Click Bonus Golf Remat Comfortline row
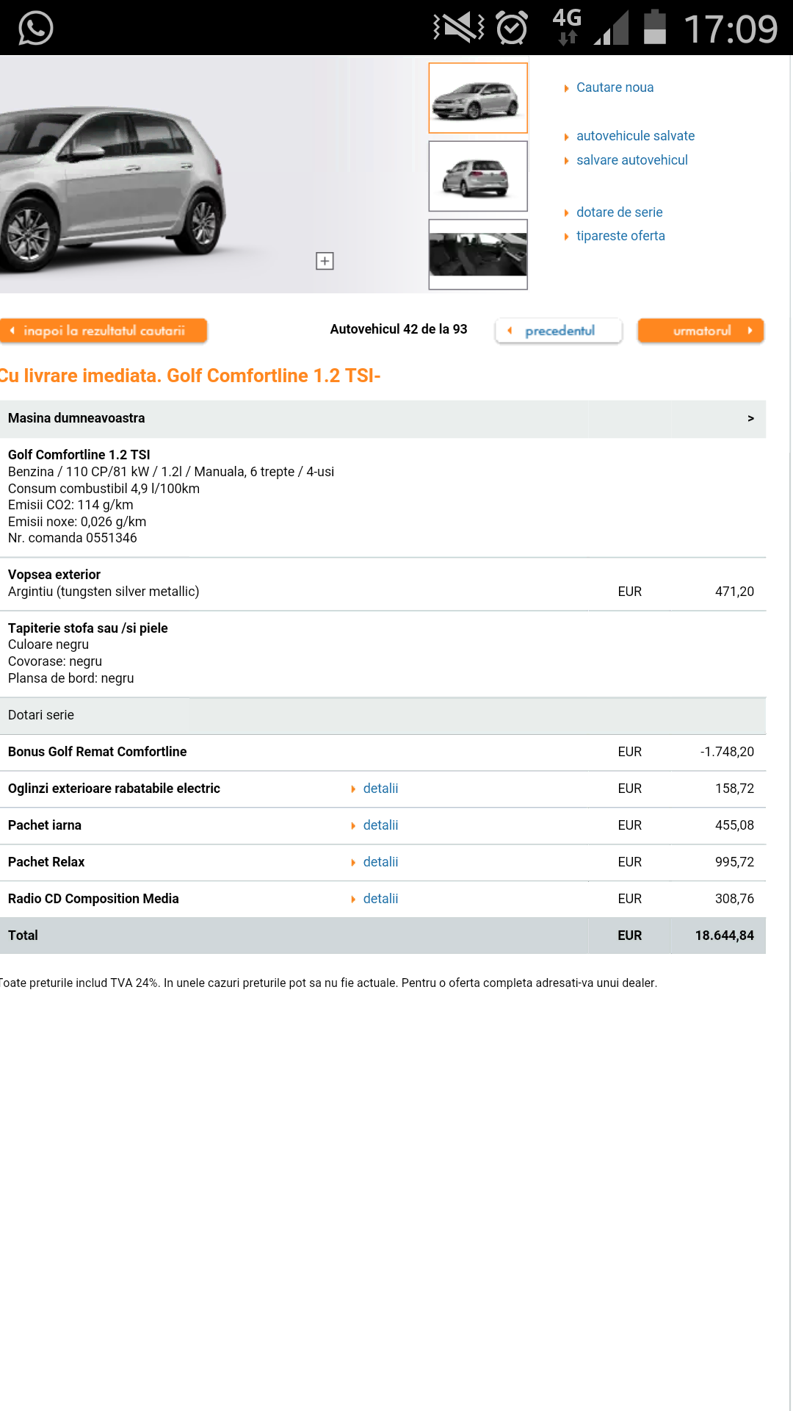The image size is (793, 1411). point(383,752)
